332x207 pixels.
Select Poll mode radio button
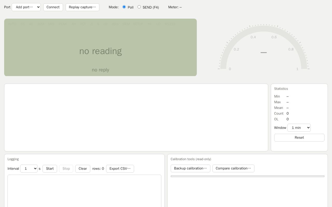point(124,7)
